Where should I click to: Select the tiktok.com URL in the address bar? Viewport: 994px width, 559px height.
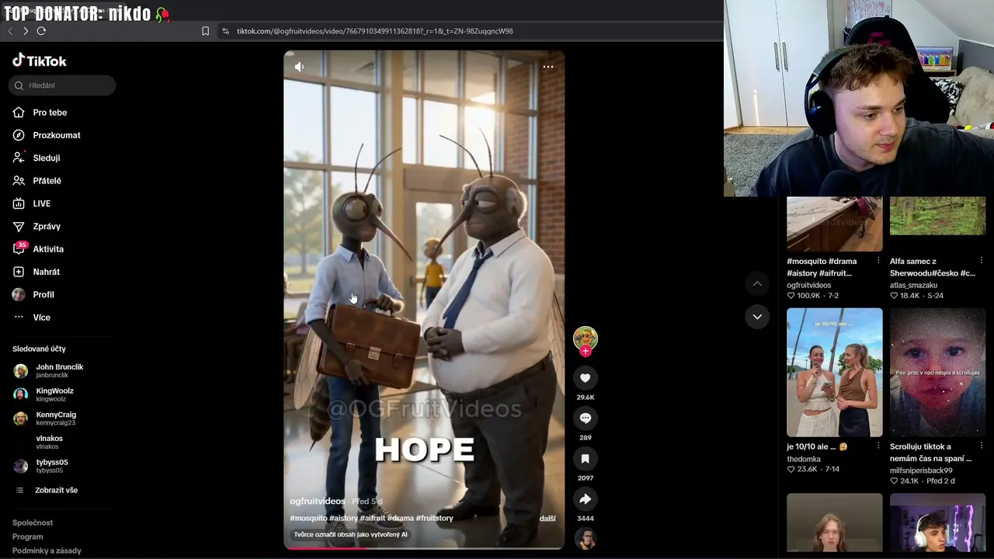[x=374, y=31]
